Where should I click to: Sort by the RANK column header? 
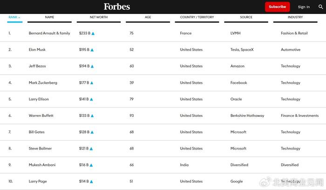(14, 17)
